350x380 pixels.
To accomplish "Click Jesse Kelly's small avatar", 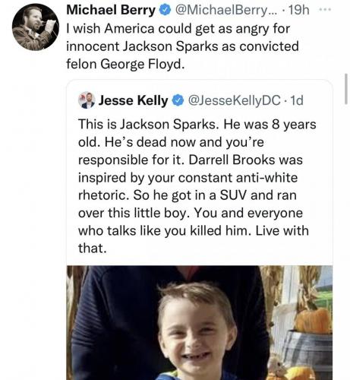I will [87, 100].
